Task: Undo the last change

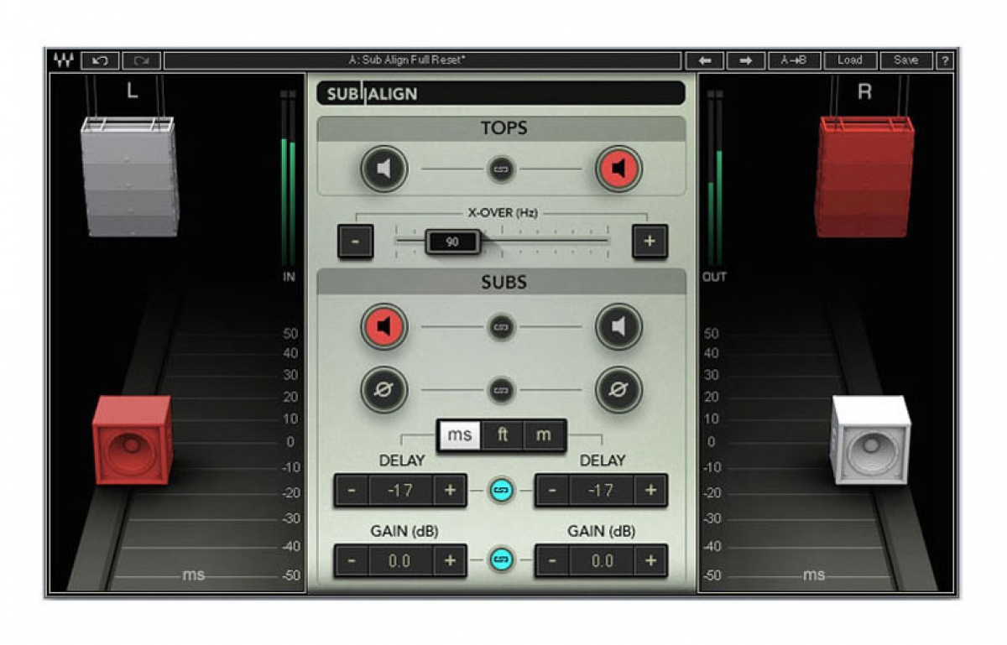Action: pos(101,60)
